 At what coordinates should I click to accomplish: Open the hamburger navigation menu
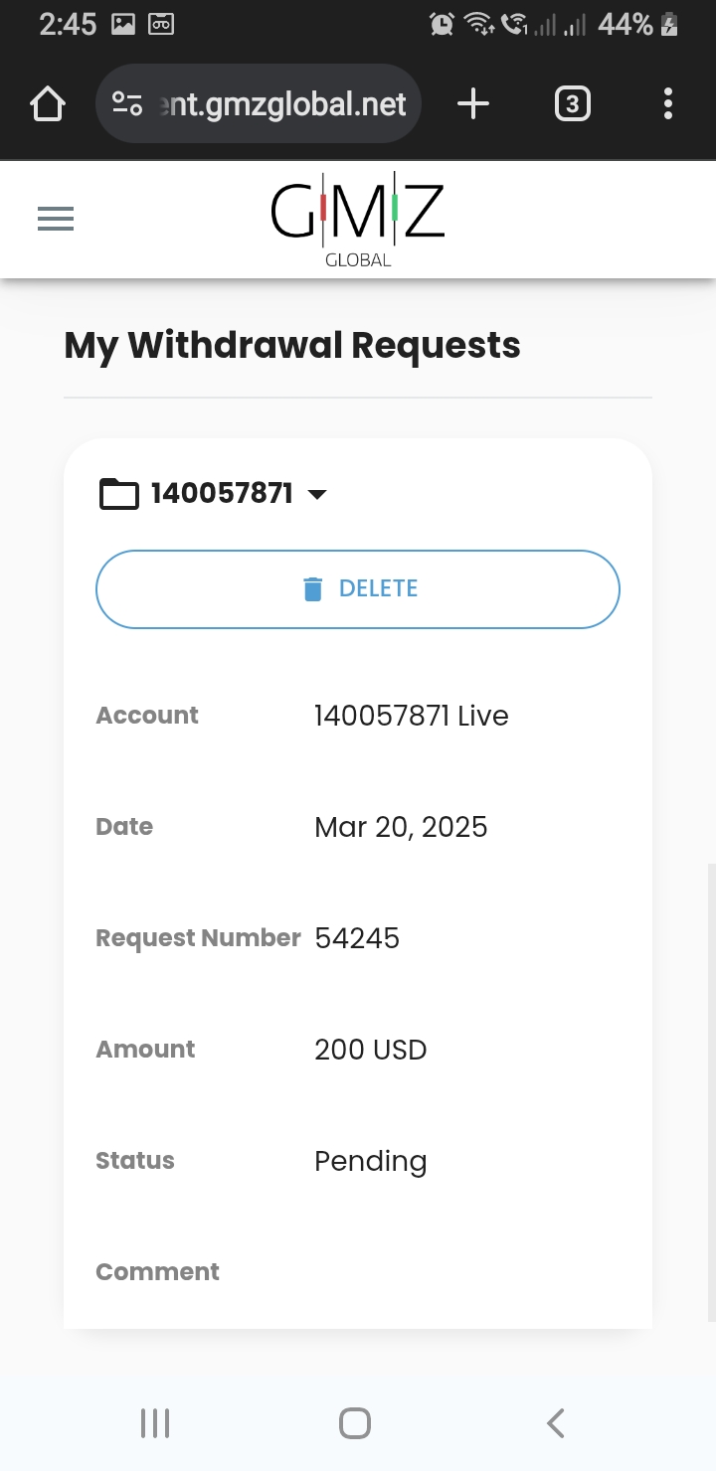pyautogui.click(x=56, y=219)
